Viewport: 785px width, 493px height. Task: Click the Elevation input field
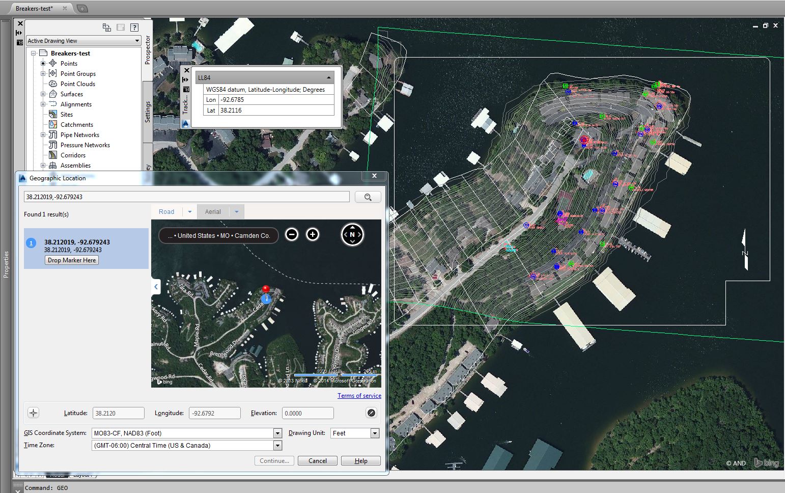(307, 413)
